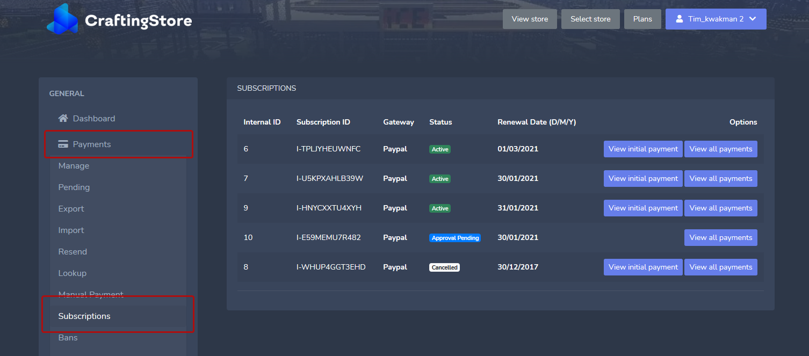Click the Dashboard home icon
The image size is (809, 356).
pyautogui.click(x=63, y=119)
